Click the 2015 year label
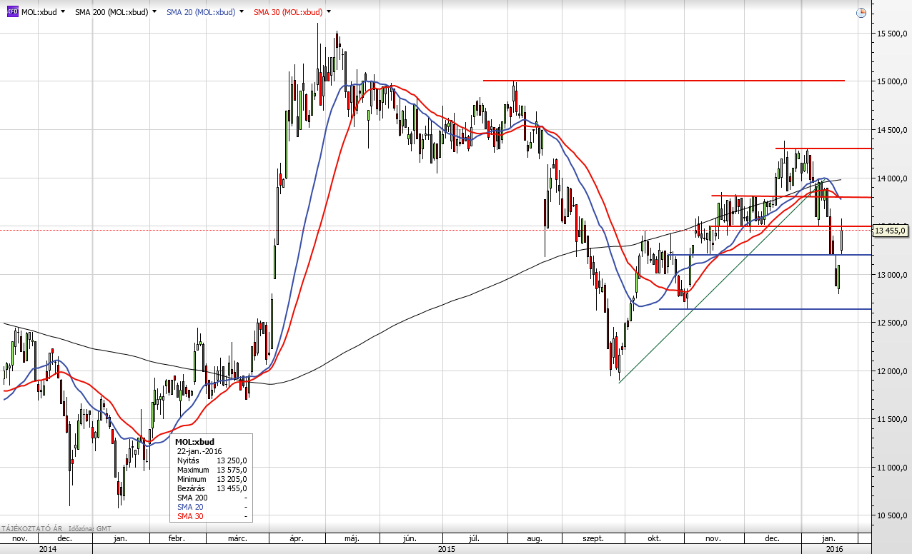 point(446,548)
